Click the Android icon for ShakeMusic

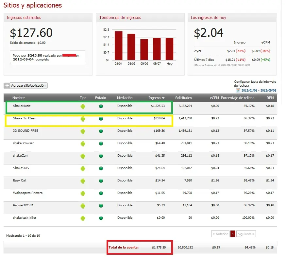tap(83, 106)
